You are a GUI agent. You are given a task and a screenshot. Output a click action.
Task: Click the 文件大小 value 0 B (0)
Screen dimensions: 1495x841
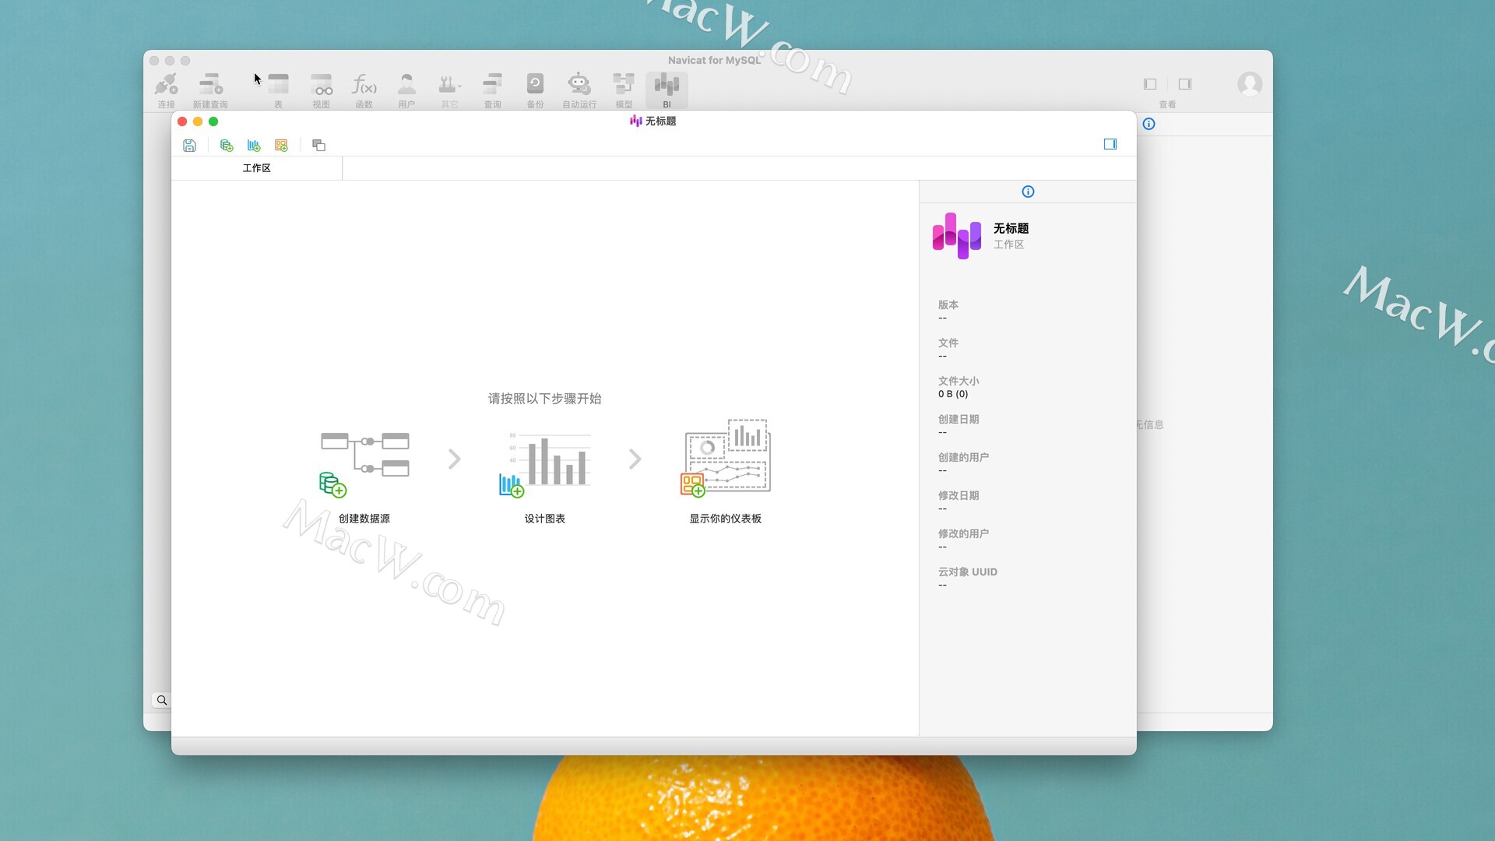click(953, 394)
